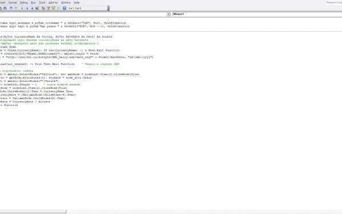Click the line with nodeList.length - 1
342x214 pixels.
tap(40, 84)
